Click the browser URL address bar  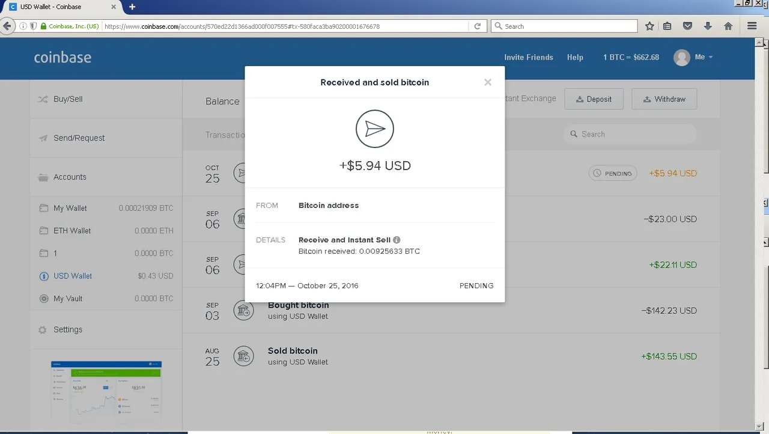(x=285, y=26)
